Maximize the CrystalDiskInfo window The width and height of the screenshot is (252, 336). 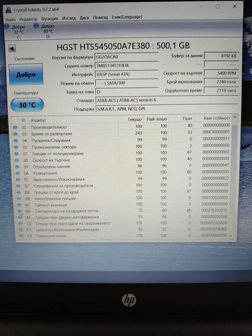click(x=217, y=7)
